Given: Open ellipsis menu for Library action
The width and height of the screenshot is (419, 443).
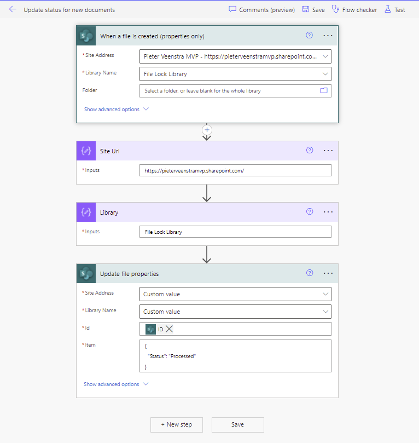Looking at the screenshot, I should click(328, 212).
